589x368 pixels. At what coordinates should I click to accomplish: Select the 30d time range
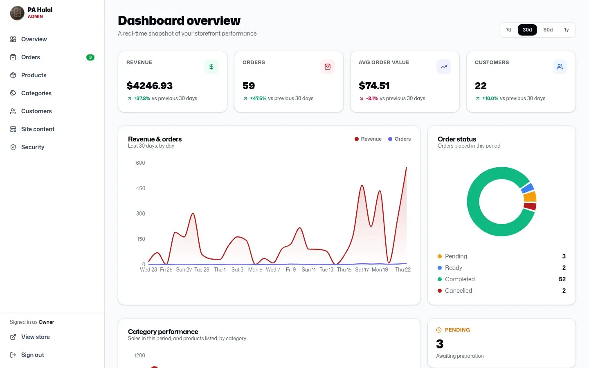527,30
